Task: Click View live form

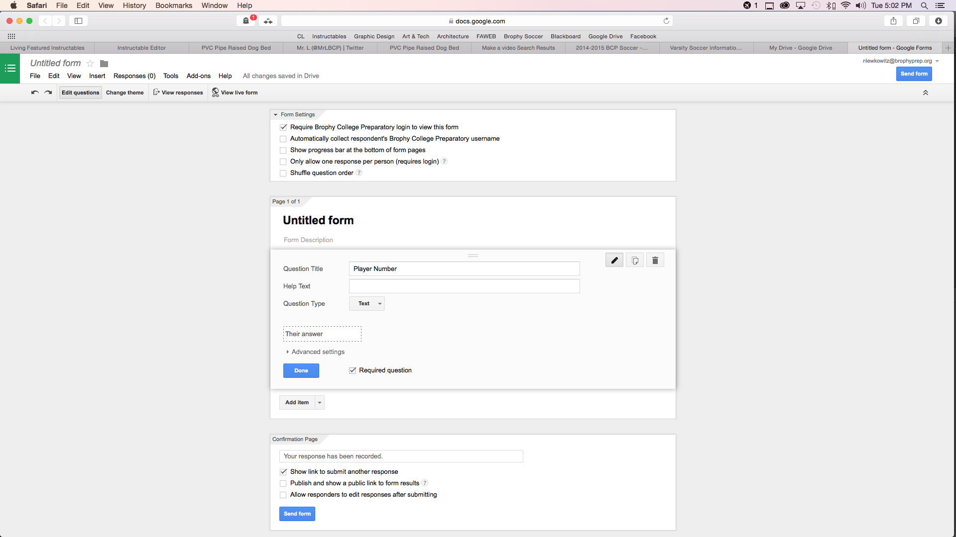Action: [235, 92]
